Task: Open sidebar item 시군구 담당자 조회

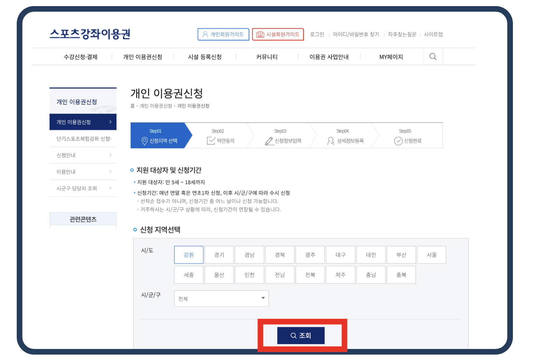Action: 83,188
